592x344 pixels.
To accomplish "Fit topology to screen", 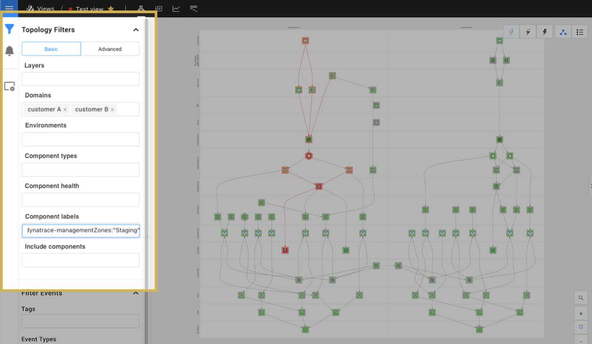I will (581, 327).
